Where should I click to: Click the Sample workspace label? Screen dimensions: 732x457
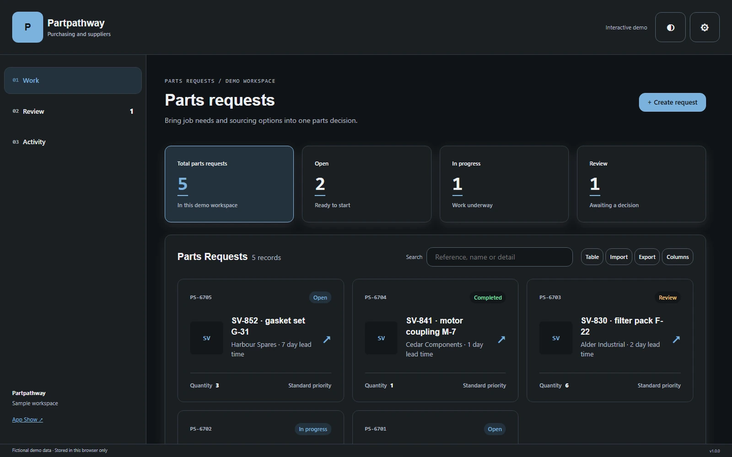[x=35, y=404]
